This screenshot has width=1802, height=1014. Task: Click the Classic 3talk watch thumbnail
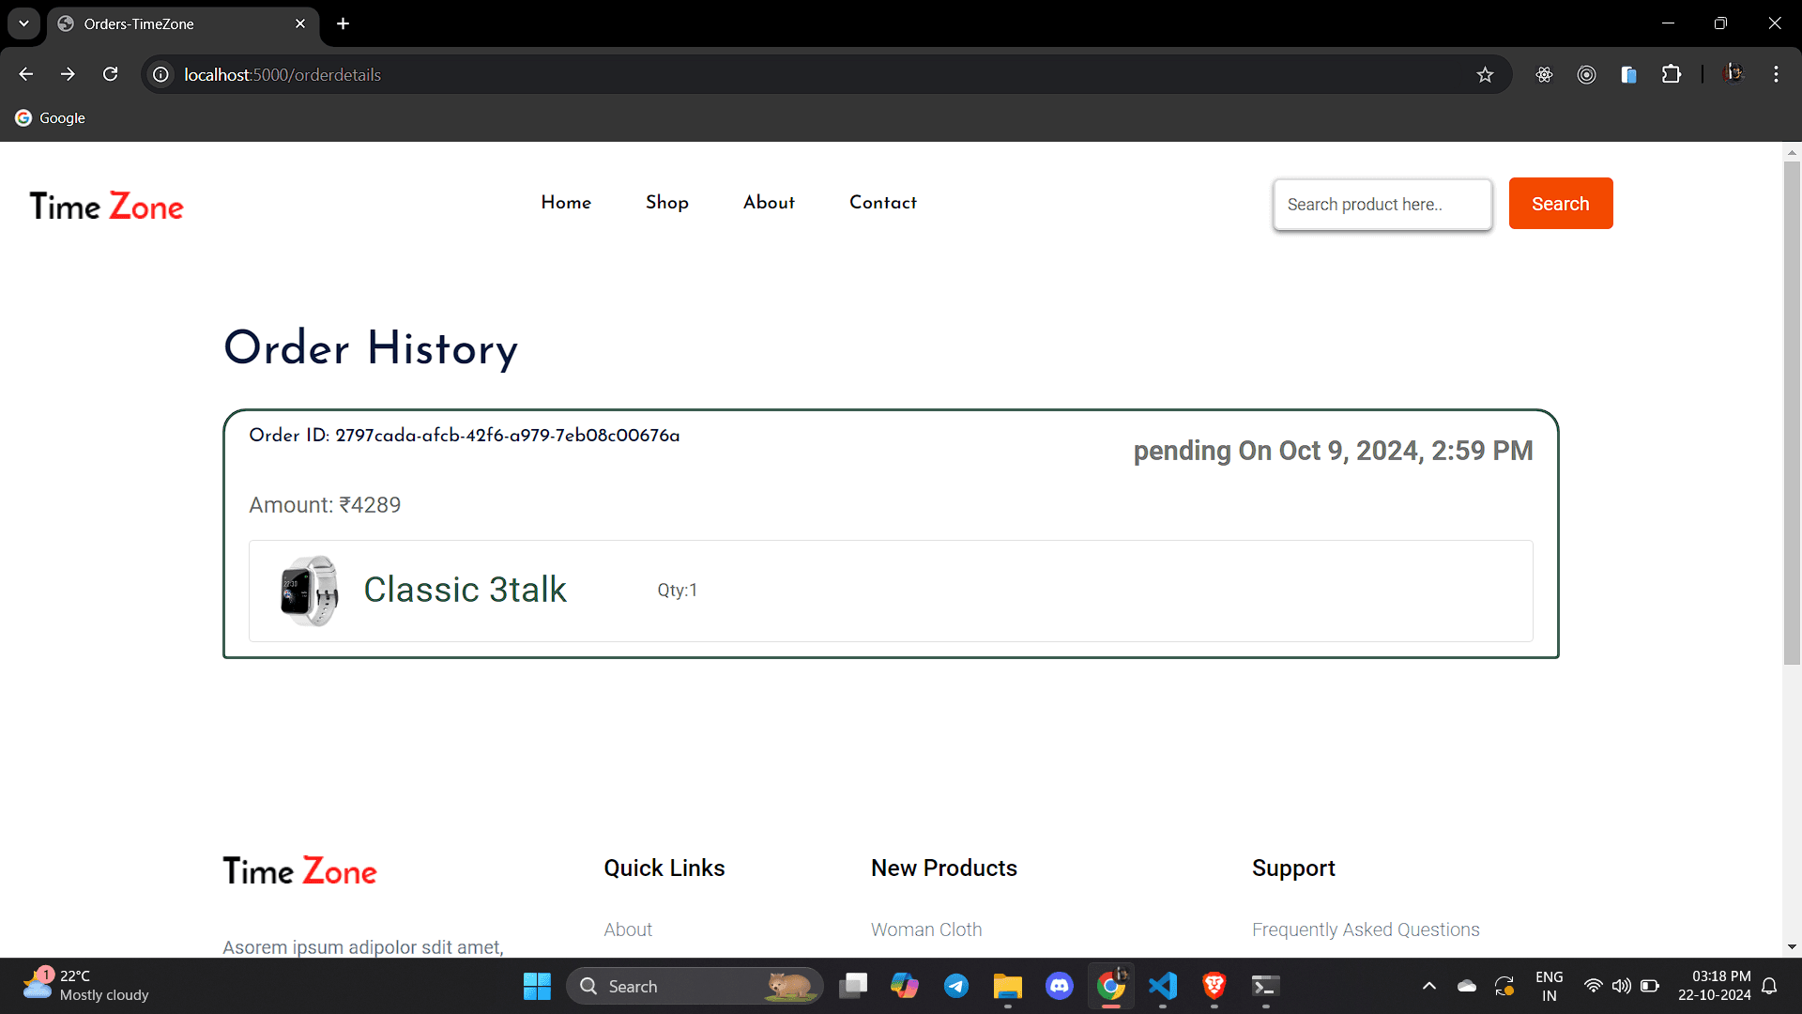(309, 591)
